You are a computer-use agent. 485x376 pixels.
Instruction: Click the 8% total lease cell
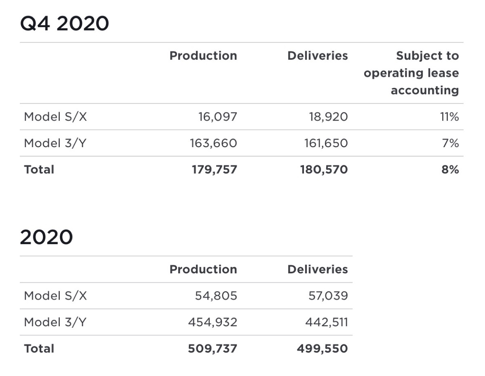tap(450, 170)
